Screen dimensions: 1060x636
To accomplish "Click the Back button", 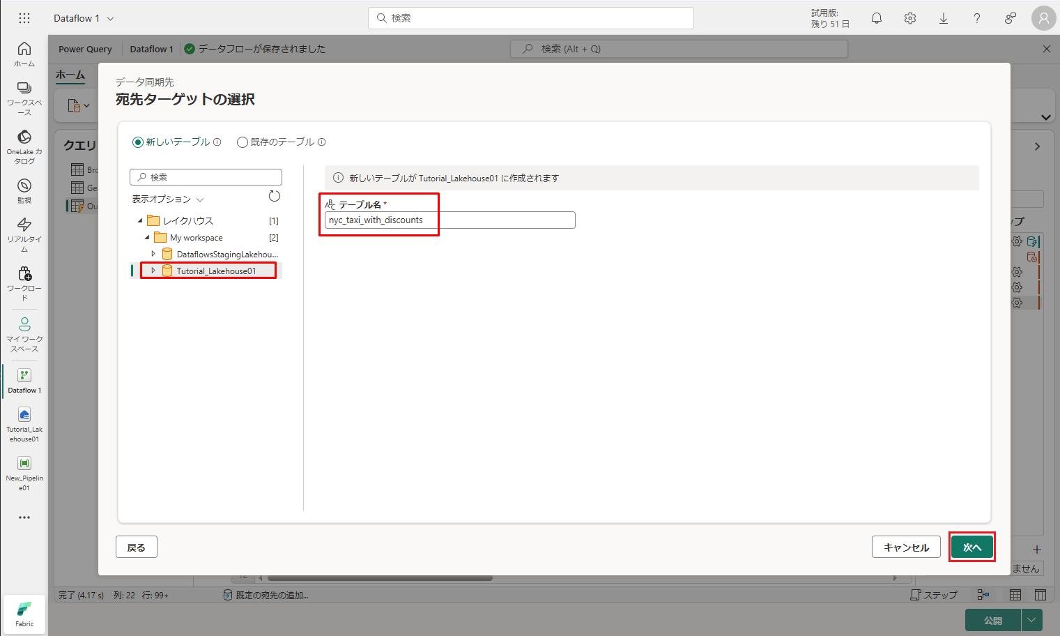I will 137,547.
